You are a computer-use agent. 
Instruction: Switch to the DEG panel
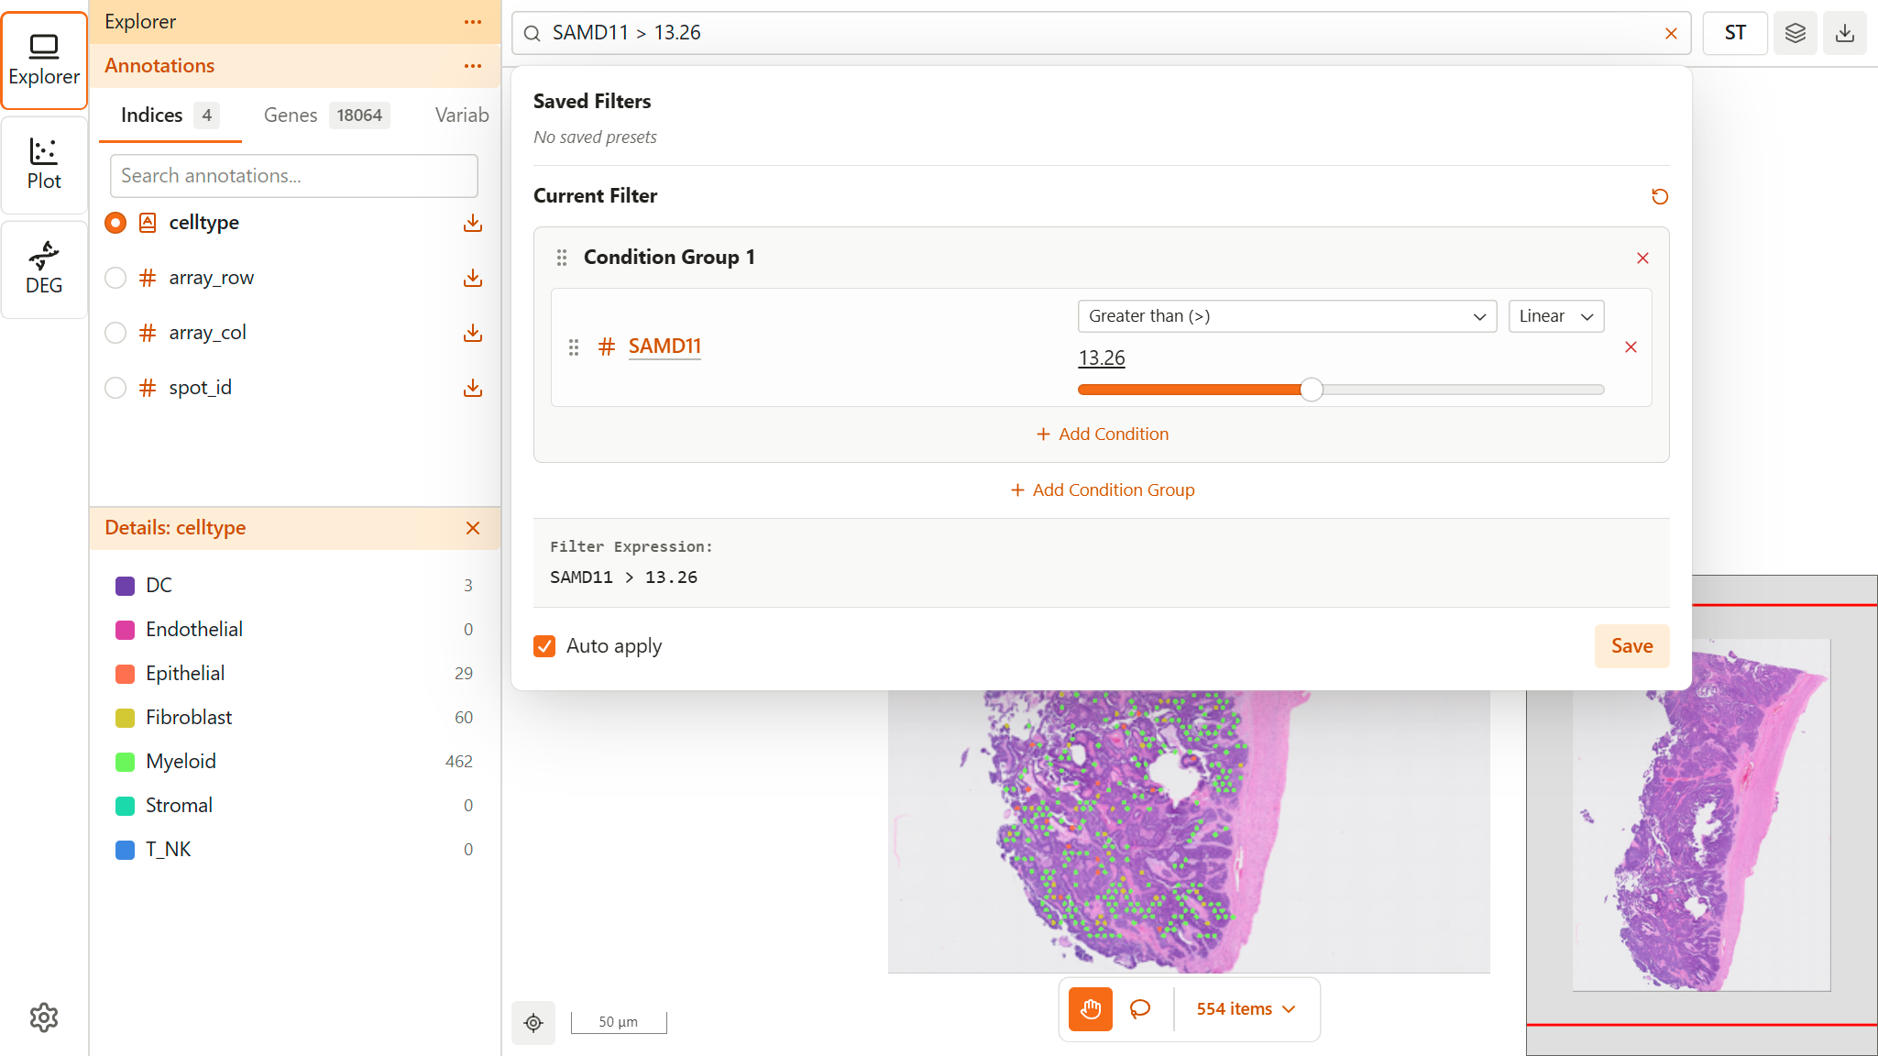44,269
